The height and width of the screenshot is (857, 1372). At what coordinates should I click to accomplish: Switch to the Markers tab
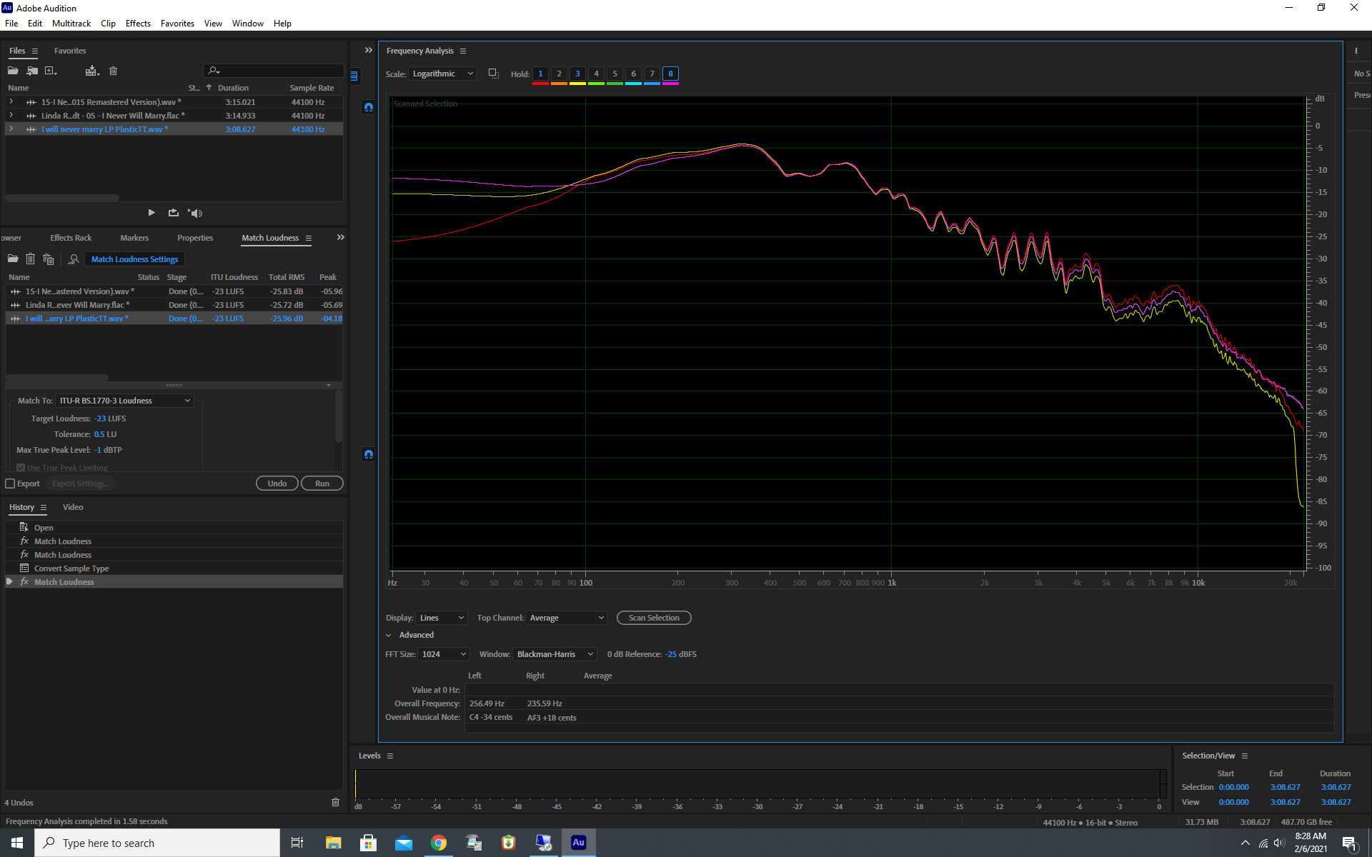pos(134,238)
